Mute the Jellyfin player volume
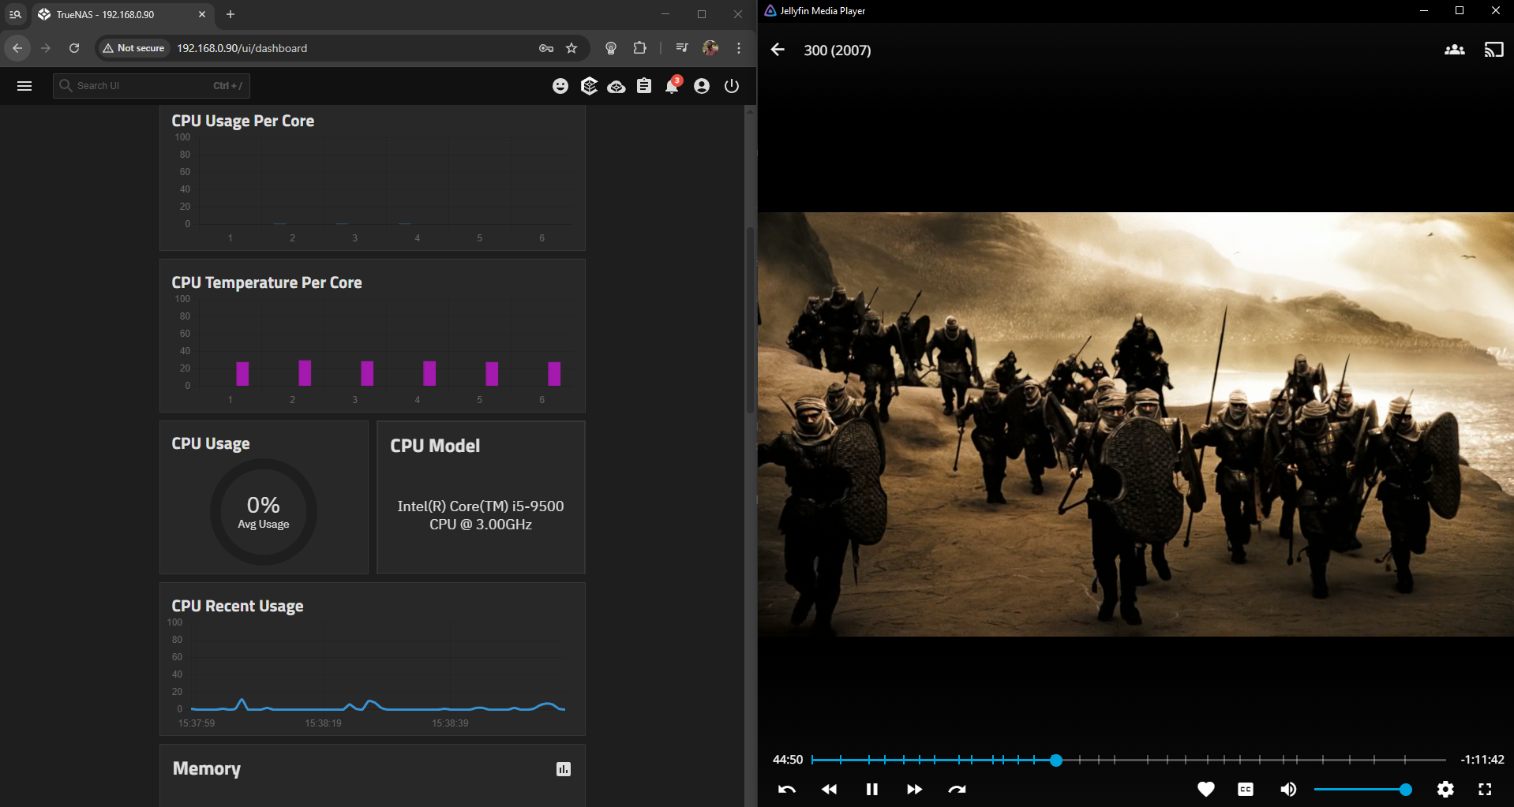 point(1288,789)
